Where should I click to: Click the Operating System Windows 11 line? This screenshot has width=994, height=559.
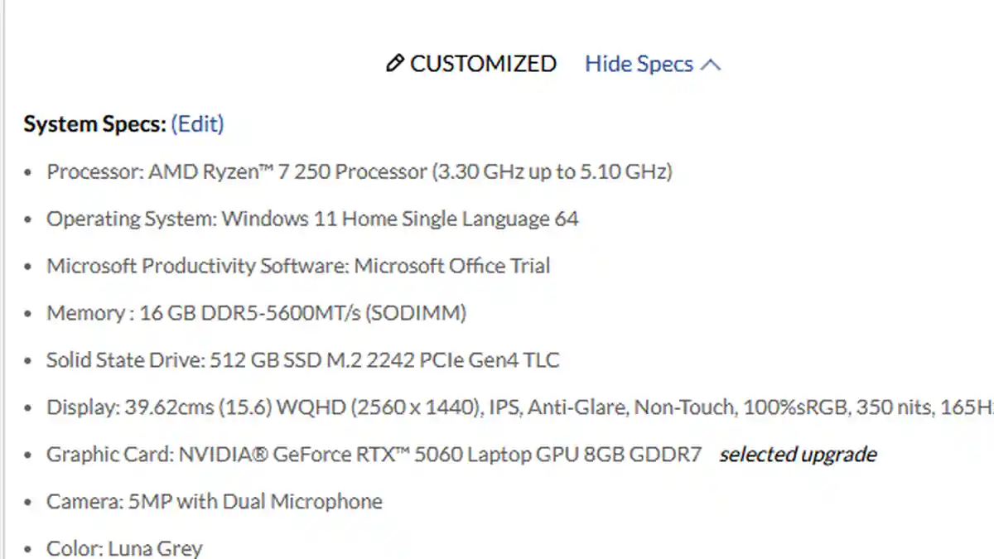click(x=312, y=219)
